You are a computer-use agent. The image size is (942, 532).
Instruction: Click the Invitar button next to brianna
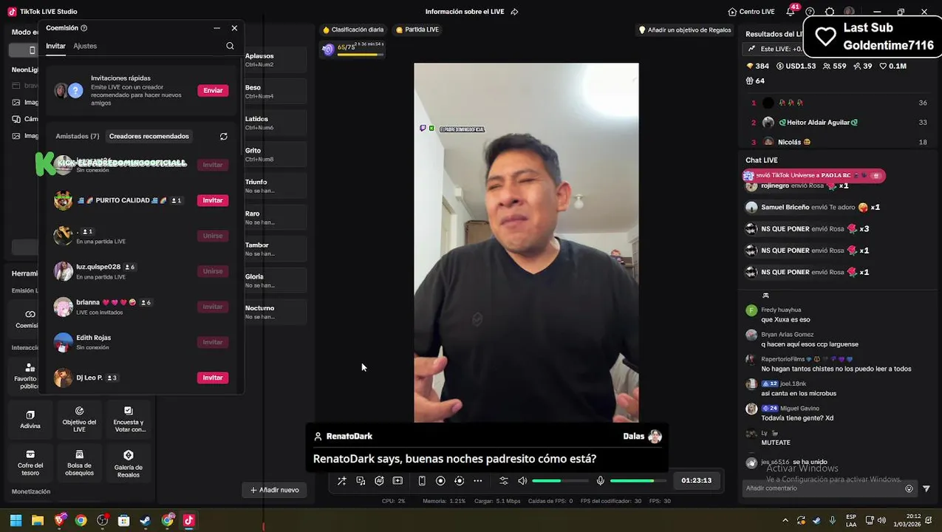(x=213, y=307)
